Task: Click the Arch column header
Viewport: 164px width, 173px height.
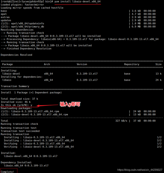Action: (x=47, y=64)
